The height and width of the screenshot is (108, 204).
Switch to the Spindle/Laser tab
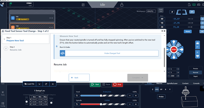[x=172, y=83]
